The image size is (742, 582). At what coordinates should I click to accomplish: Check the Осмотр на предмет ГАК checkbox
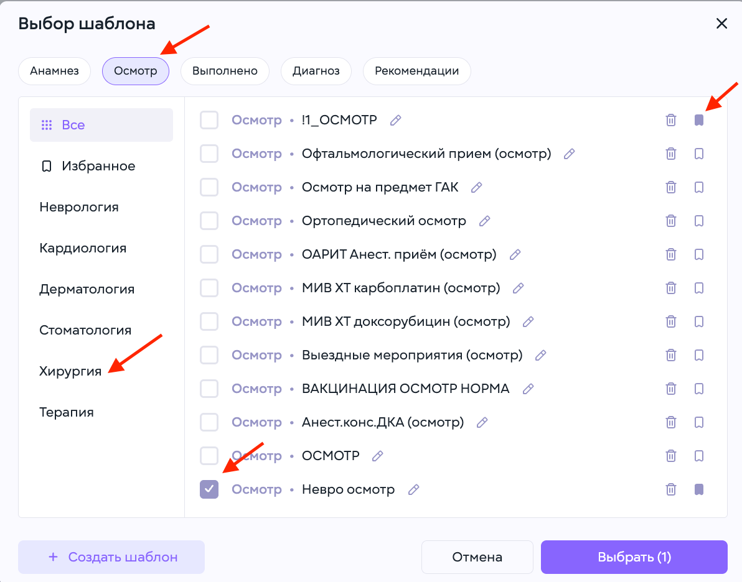209,187
